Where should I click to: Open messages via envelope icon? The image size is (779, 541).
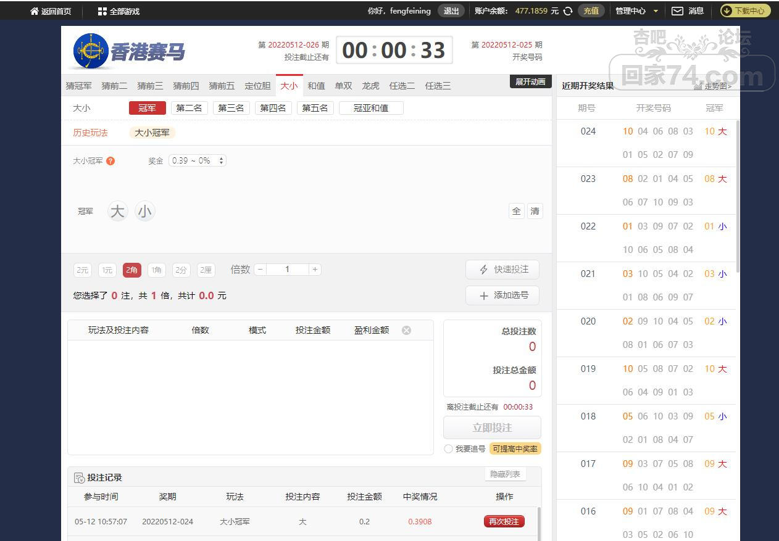677,11
